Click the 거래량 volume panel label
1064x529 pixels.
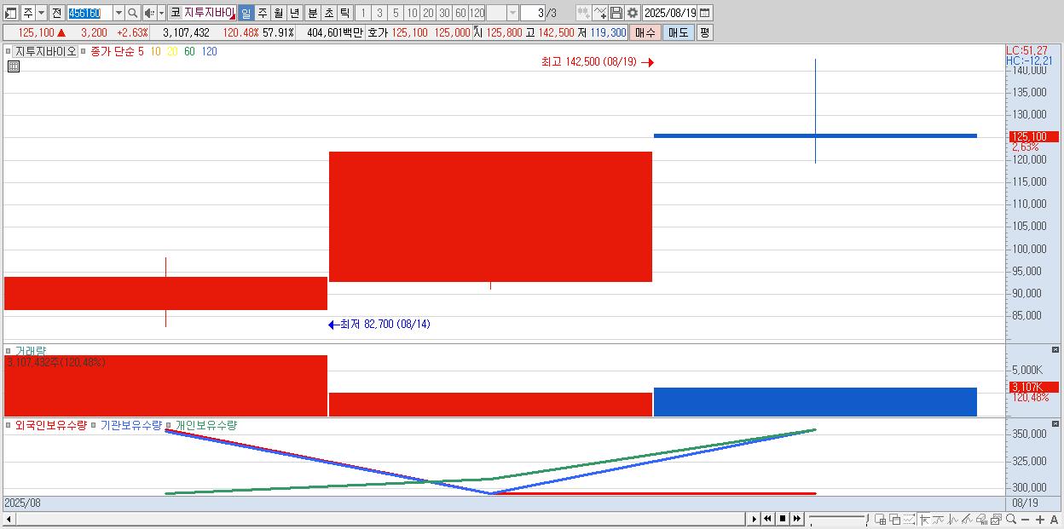click(31, 350)
